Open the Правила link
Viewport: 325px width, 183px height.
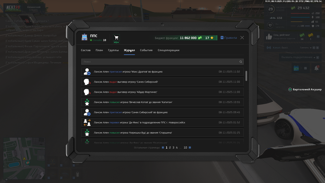tap(229, 38)
